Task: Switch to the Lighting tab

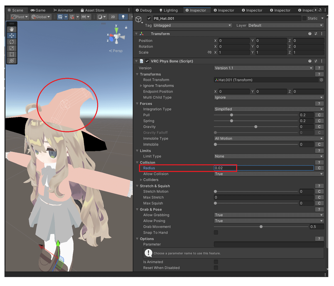Action: [x=168, y=10]
